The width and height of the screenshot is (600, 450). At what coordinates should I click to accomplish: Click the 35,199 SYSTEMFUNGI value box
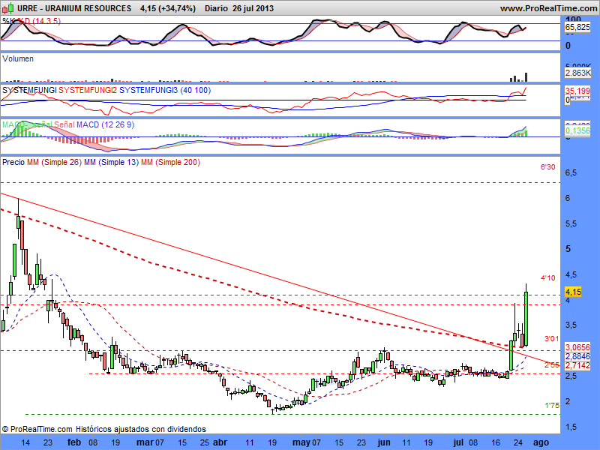pyautogui.click(x=577, y=91)
